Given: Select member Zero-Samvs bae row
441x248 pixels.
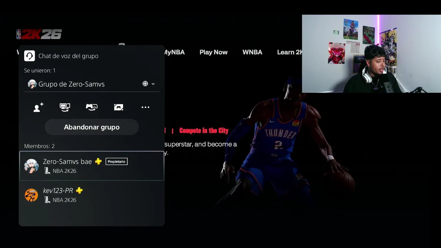Looking at the screenshot, I should [92, 166].
